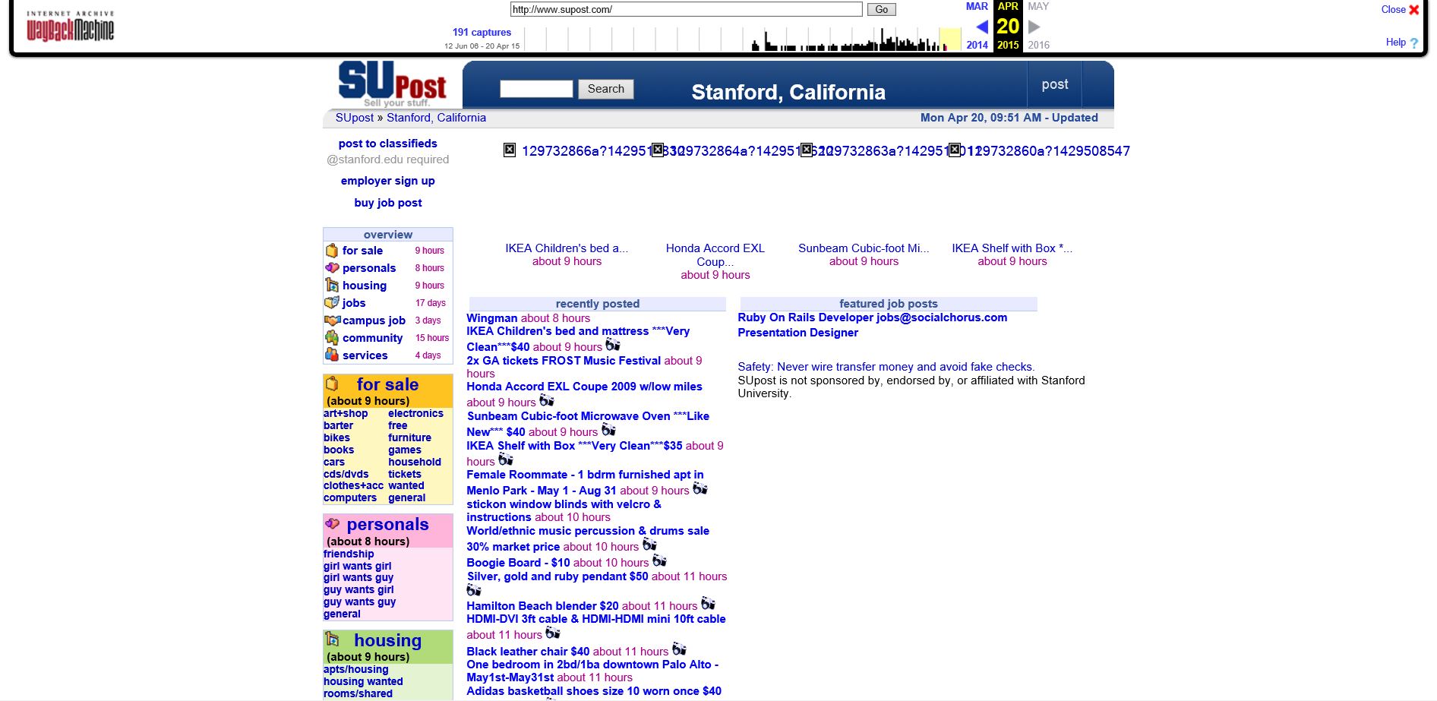
Task: Click the Wayback Help question mark icon
Action: pos(1413,43)
